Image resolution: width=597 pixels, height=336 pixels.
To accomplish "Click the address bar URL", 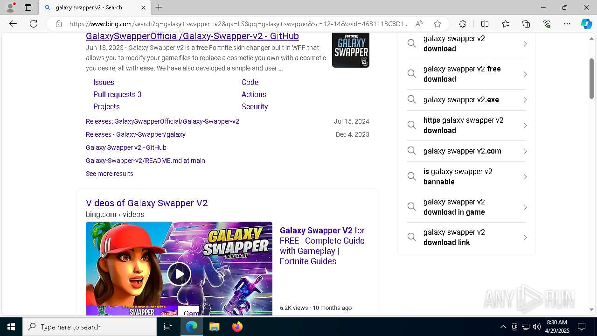I will (238, 24).
